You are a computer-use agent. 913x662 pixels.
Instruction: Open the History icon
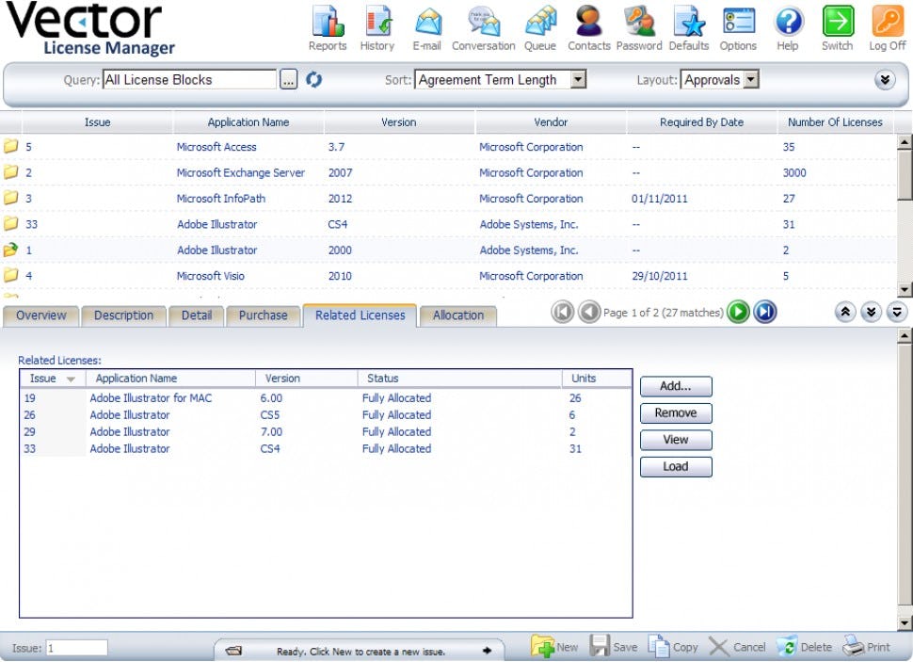[377, 24]
